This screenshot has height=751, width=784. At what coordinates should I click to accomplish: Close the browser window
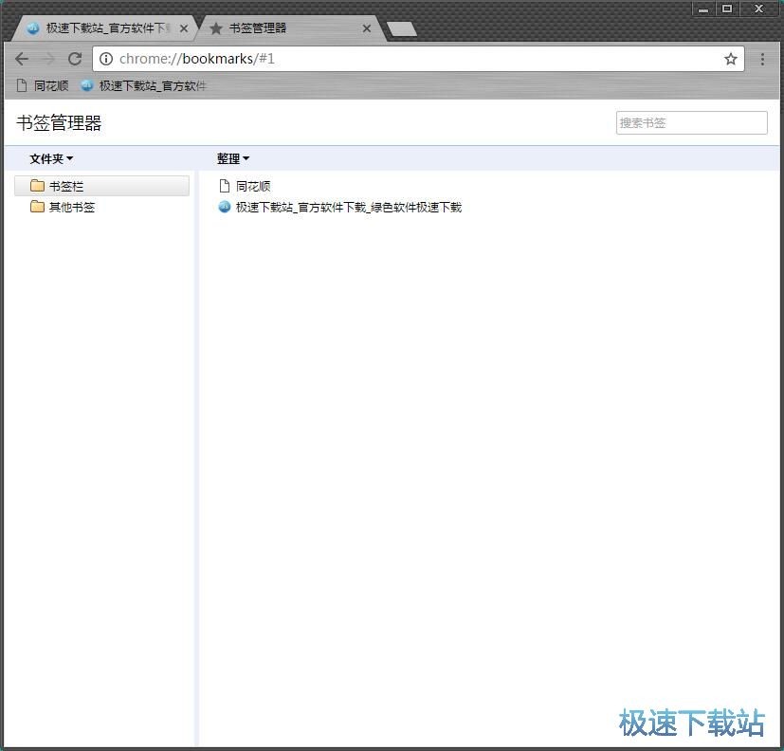(758, 9)
